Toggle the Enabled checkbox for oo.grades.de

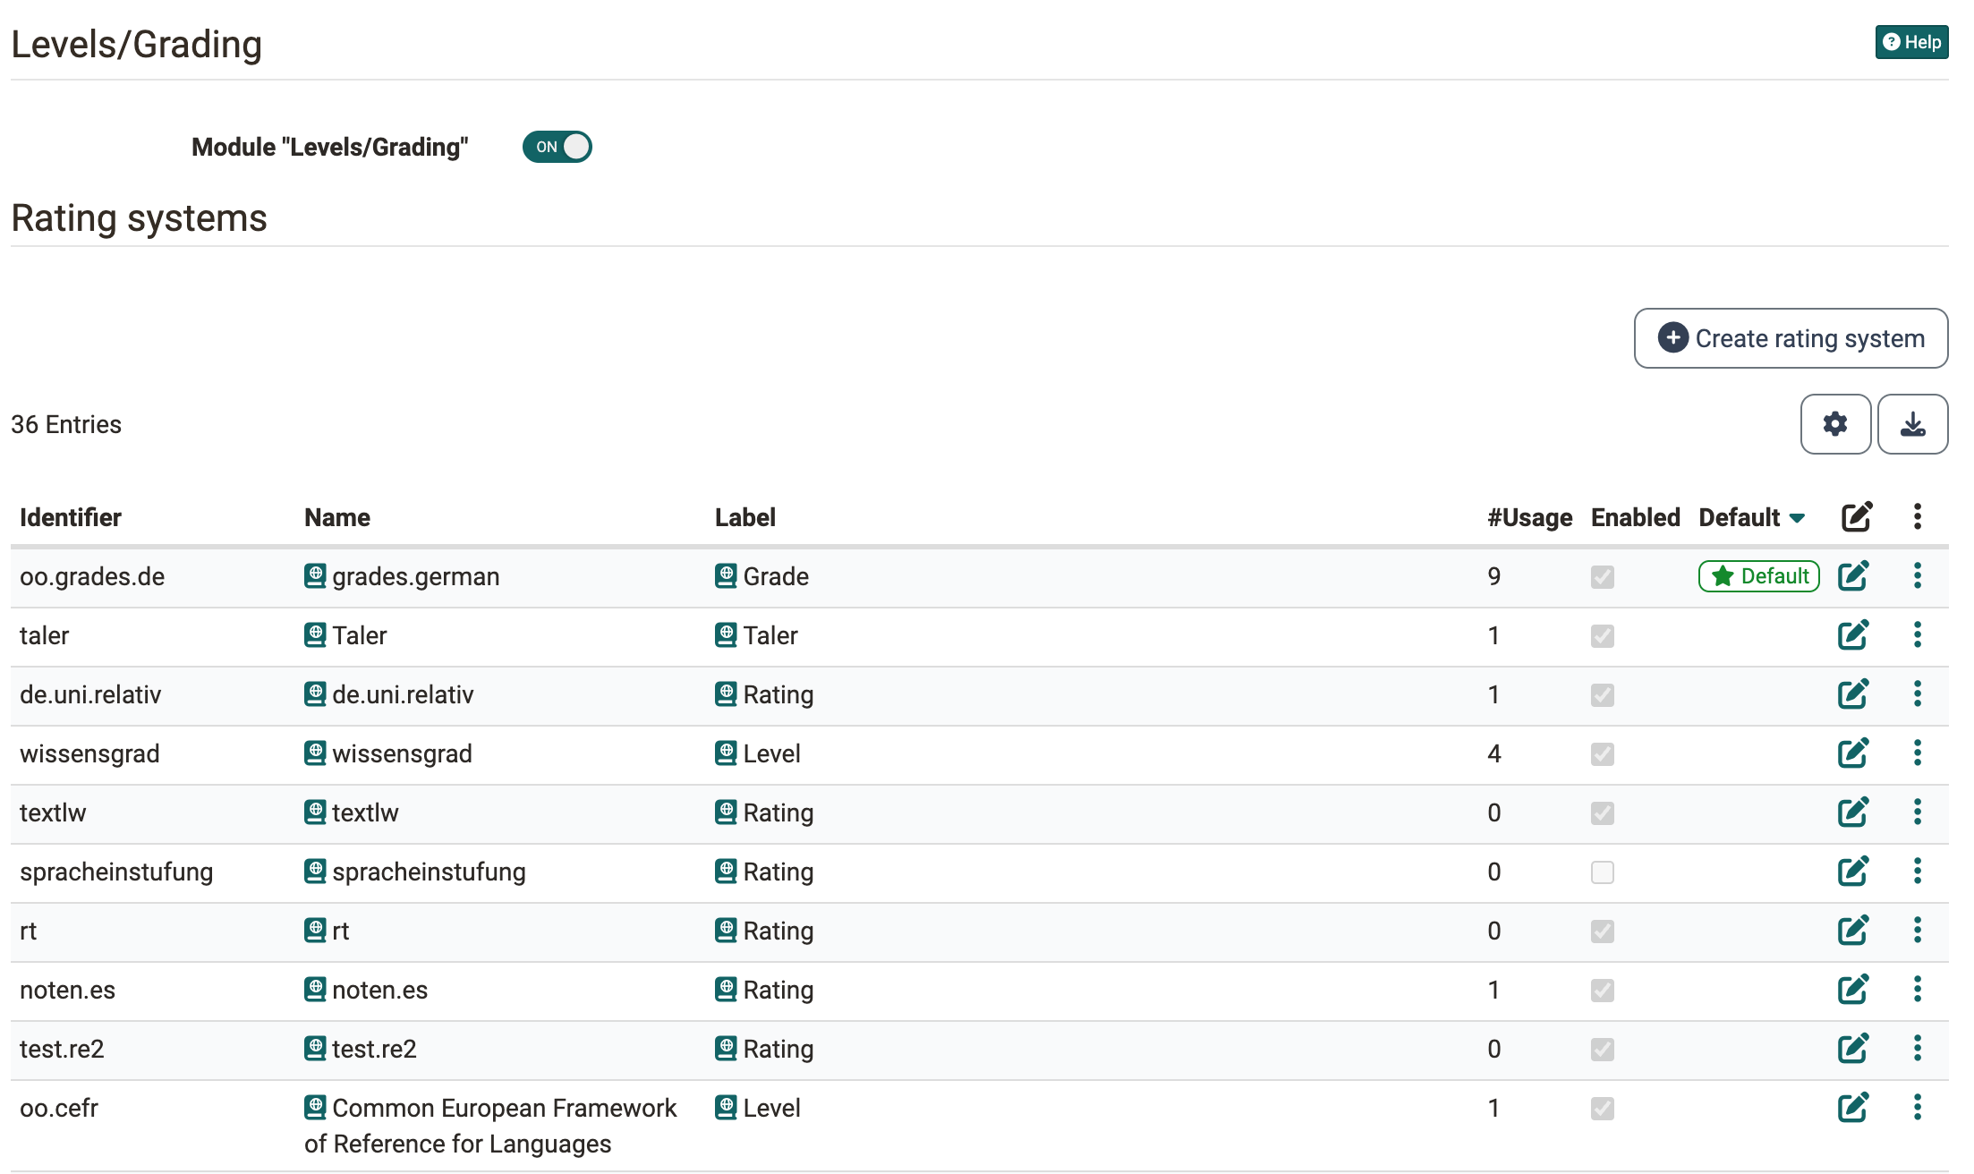coord(1603,577)
